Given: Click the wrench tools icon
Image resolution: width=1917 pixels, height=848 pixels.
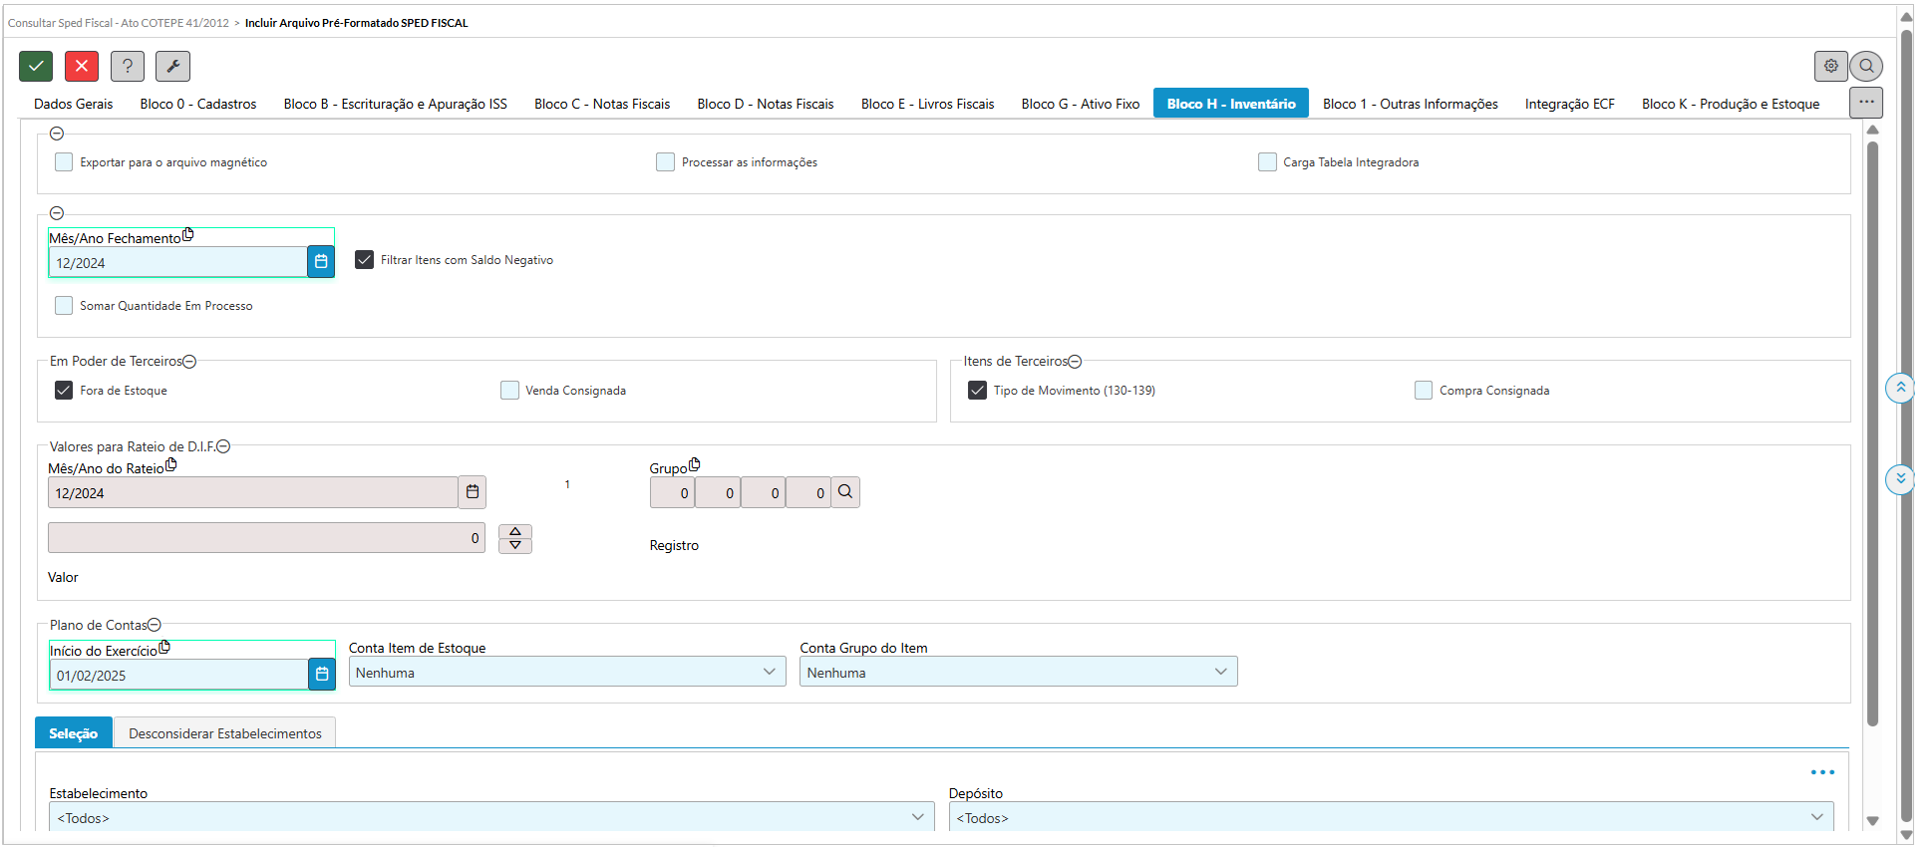Looking at the screenshot, I should tap(172, 66).
